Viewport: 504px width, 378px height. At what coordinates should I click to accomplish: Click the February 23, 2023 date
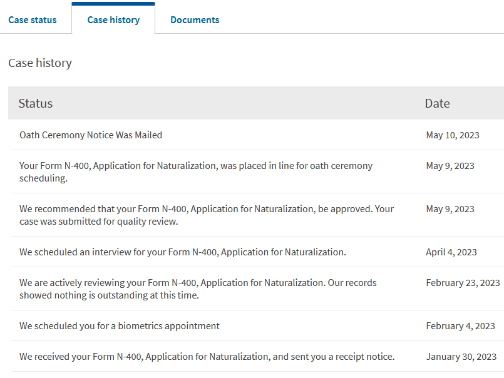[x=463, y=283]
